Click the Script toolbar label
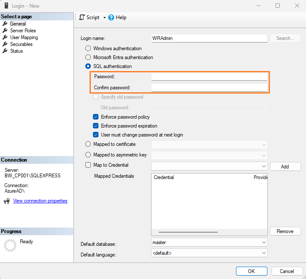Image resolution: width=306 pixels, height=279 pixels. [x=93, y=17]
